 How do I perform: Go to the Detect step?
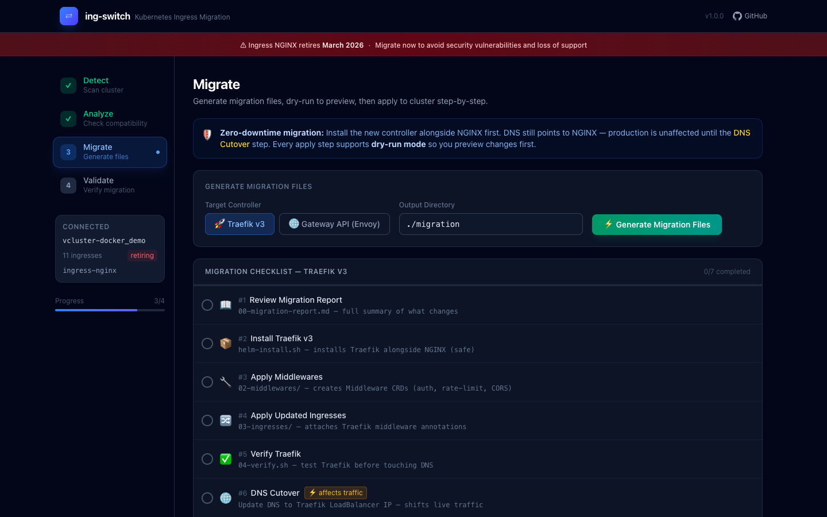click(110, 86)
